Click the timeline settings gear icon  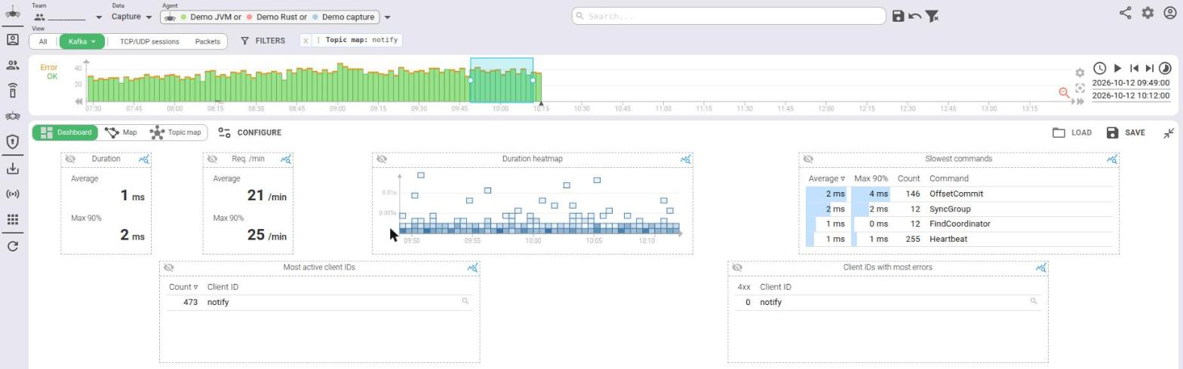pos(1080,73)
